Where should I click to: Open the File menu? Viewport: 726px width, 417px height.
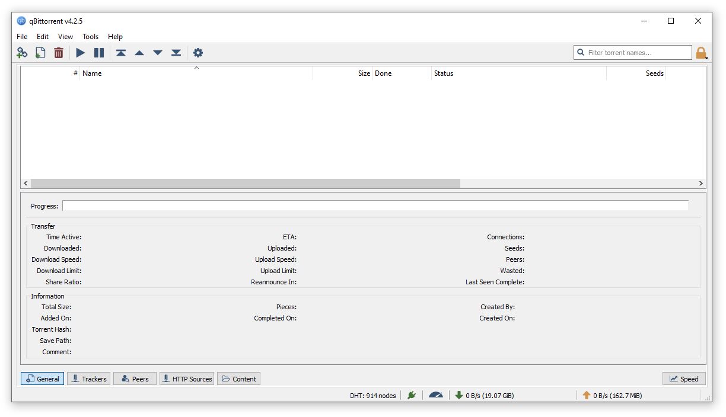pyautogui.click(x=23, y=36)
